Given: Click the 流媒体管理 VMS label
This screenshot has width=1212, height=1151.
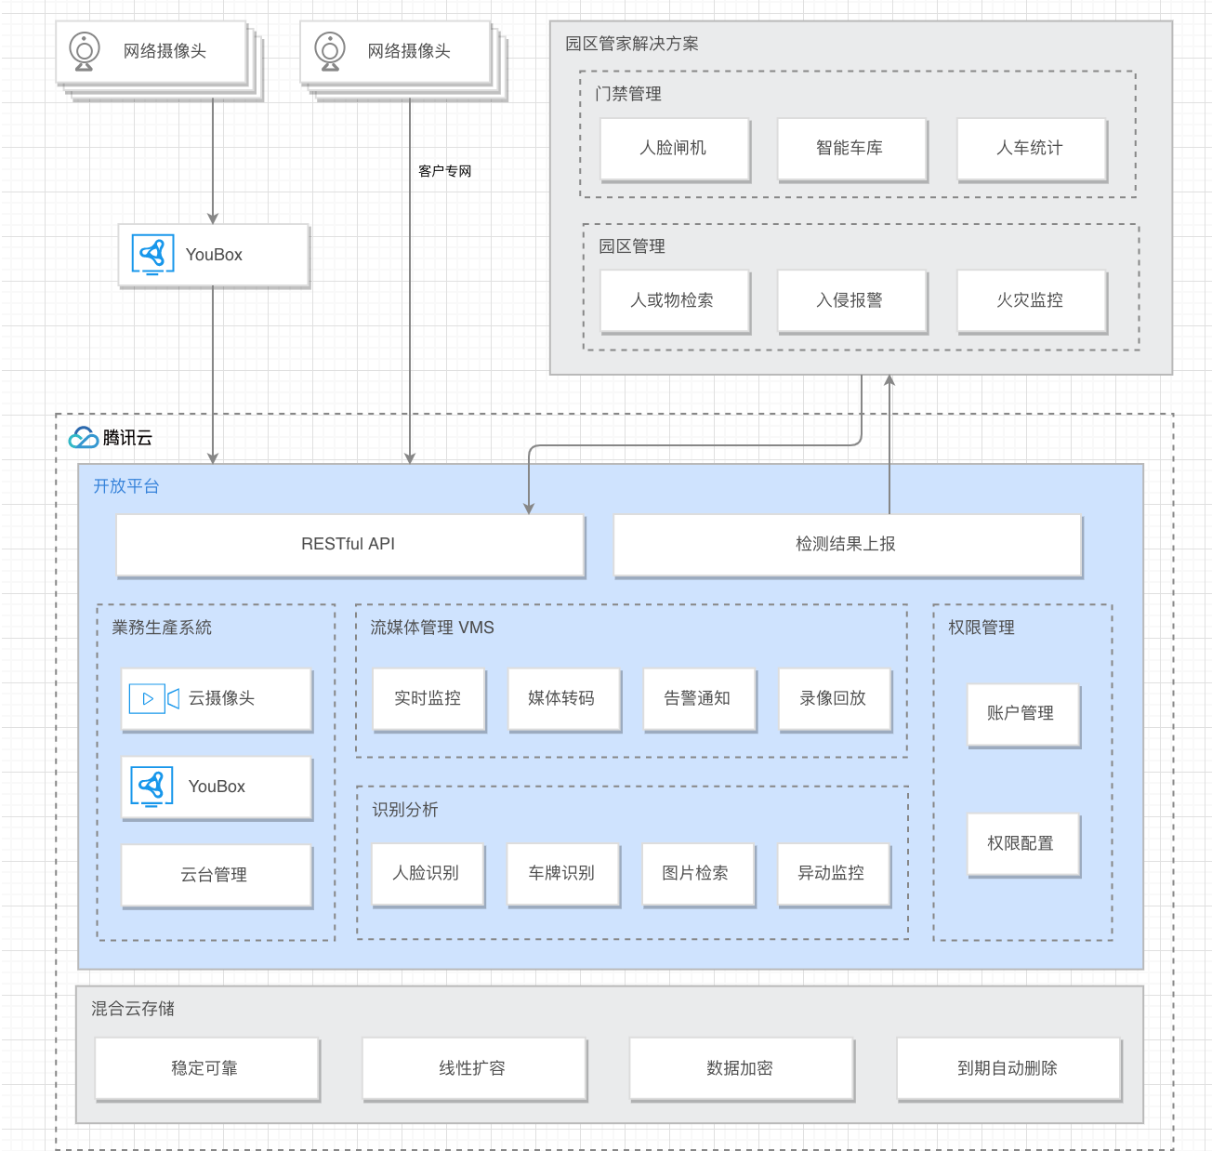Looking at the screenshot, I should tap(432, 628).
